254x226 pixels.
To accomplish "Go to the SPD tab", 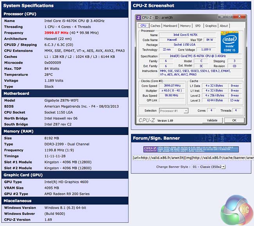I will click(198, 26).
